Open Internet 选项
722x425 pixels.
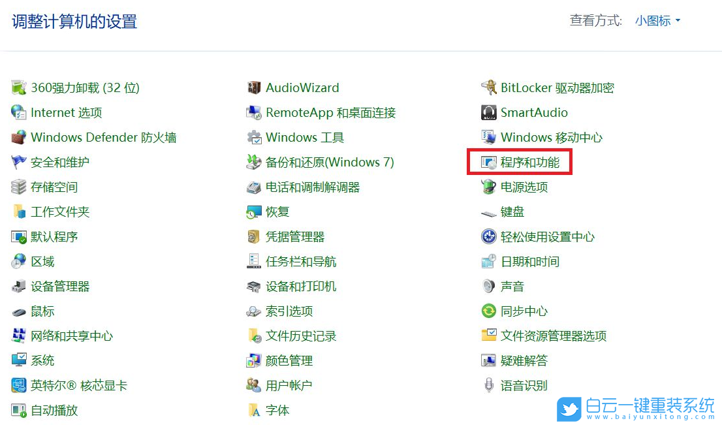pyautogui.click(x=65, y=112)
